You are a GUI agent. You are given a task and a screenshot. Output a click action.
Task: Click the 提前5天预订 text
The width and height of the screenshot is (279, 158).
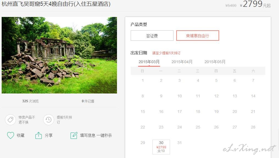pos(64,120)
